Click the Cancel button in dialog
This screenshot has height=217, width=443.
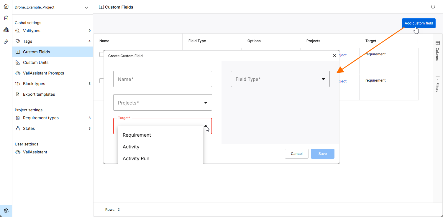click(296, 154)
